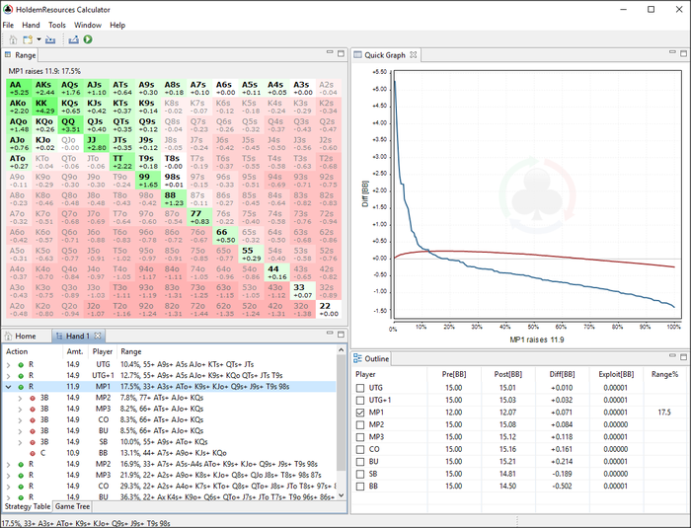
Task: Expand the UTG+1 raise 12.7% row
Action: point(8,376)
